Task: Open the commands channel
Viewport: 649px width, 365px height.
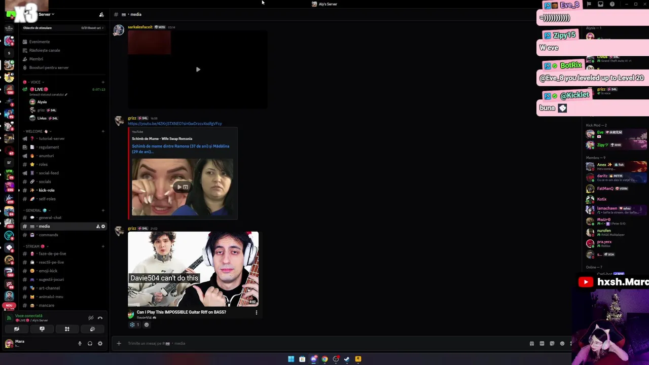Action: click(x=48, y=235)
